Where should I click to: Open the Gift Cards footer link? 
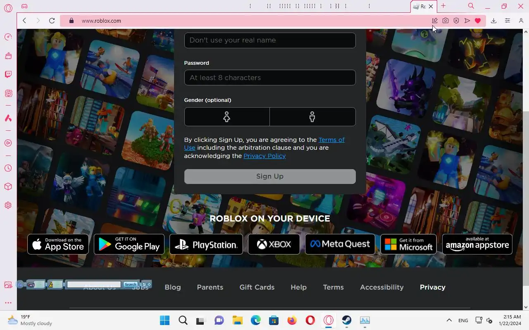257,287
